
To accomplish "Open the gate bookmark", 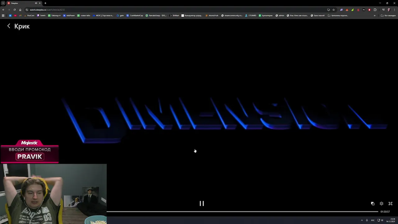I will coord(120,16).
